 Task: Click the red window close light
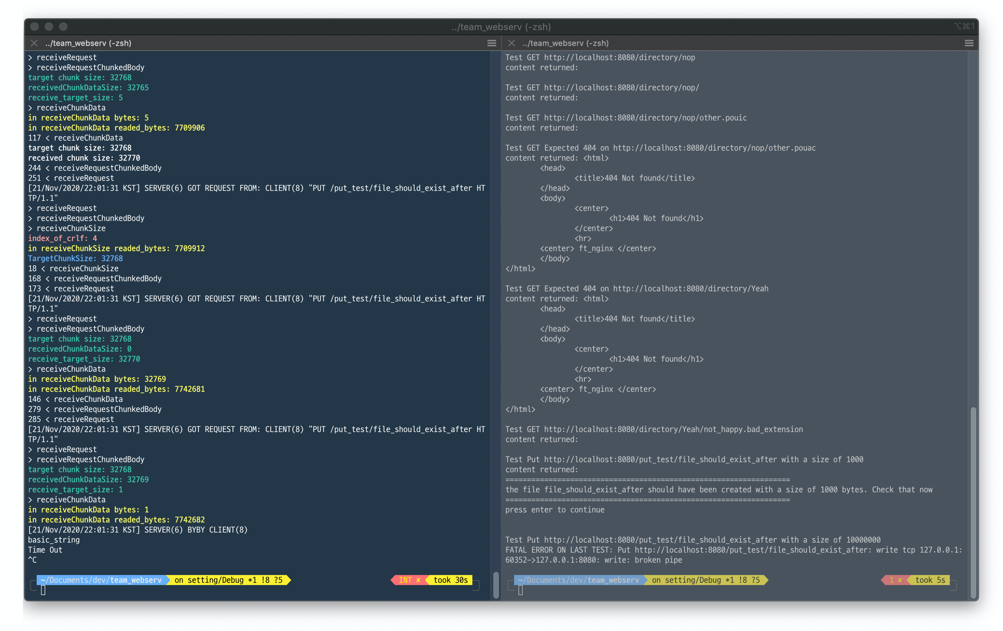point(35,27)
